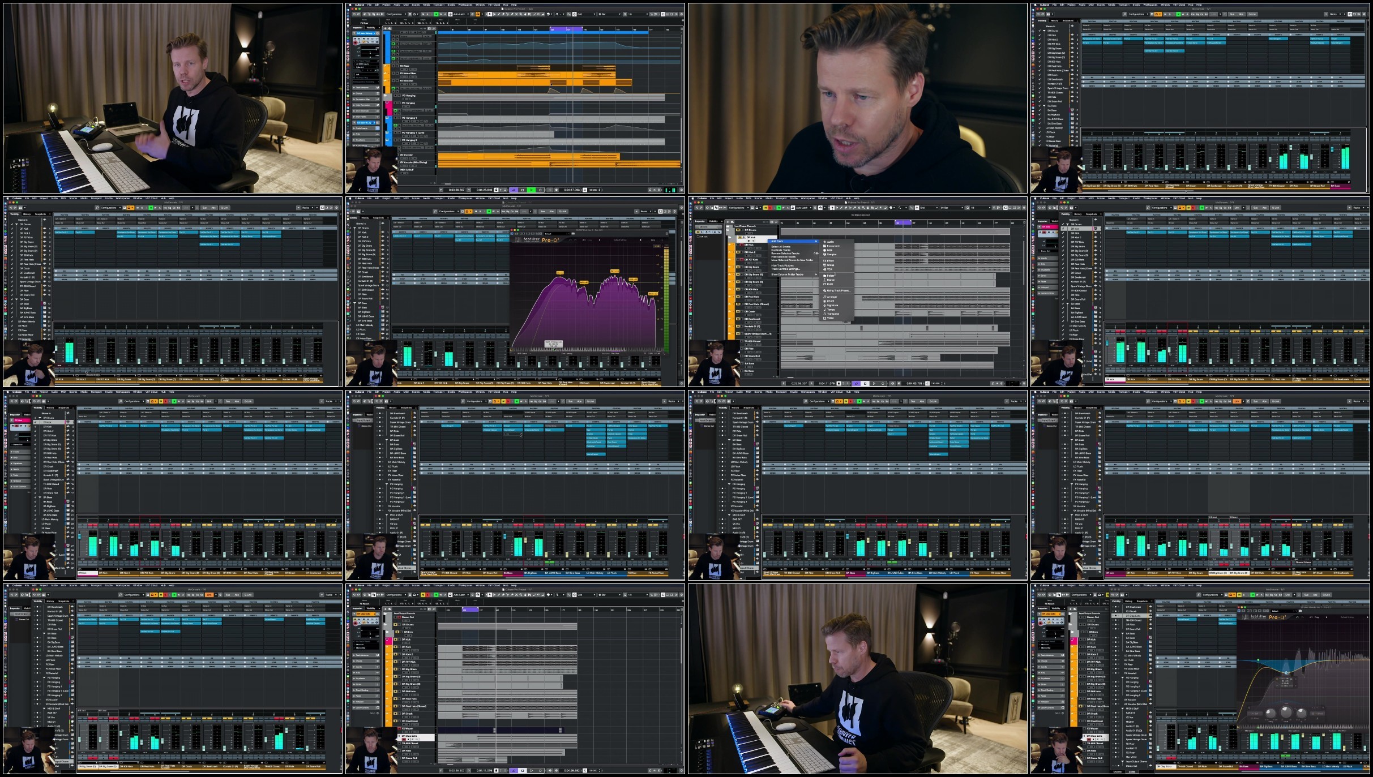This screenshot has width=1373, height=777.
Task: Toggle yellow Mute-all M in Add Track frame toolbar
Action: tap(765, 208)
